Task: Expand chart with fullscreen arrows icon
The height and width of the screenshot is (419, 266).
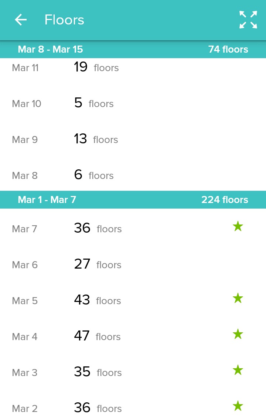Action: 248,20
